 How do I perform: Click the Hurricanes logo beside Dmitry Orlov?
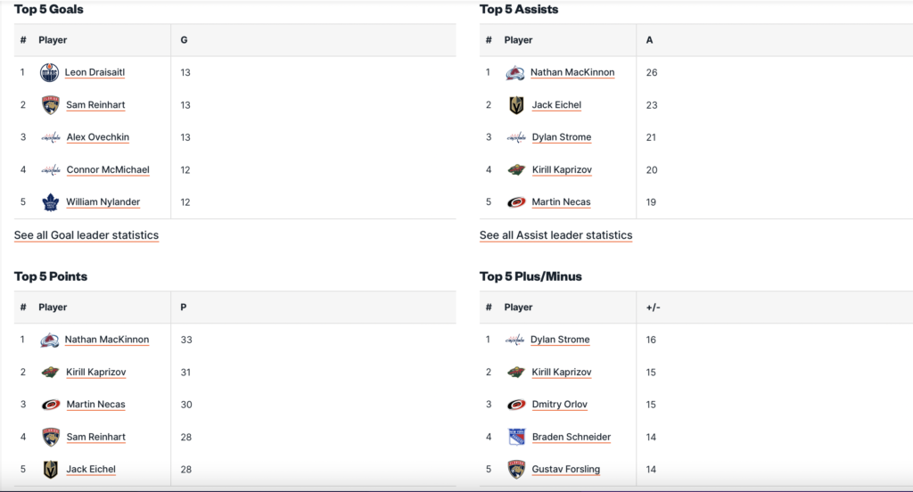click(516, 405)
